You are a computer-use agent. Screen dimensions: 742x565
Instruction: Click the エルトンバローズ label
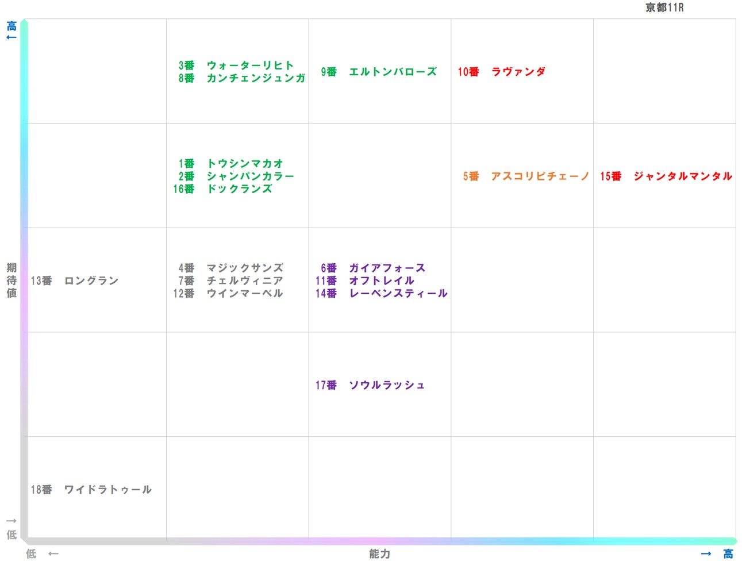pos(378,72)
